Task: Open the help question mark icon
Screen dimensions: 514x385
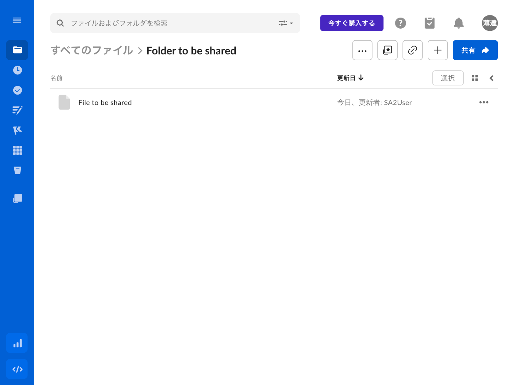Action: (401, 23)
